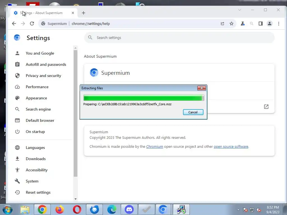Open Performance settings

point(37,87)
